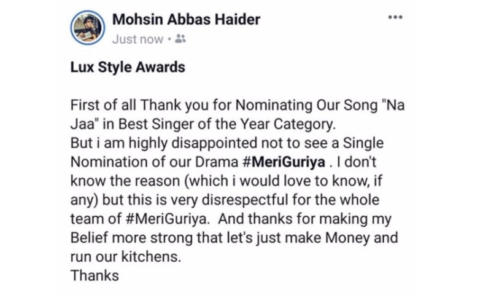Click the word "Nominating" in first sentence
The image size is (491, 295).
(274, 105)
